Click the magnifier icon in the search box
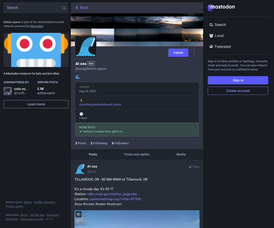This screenshot has height=228, width=274. click(x=64, y=8)
